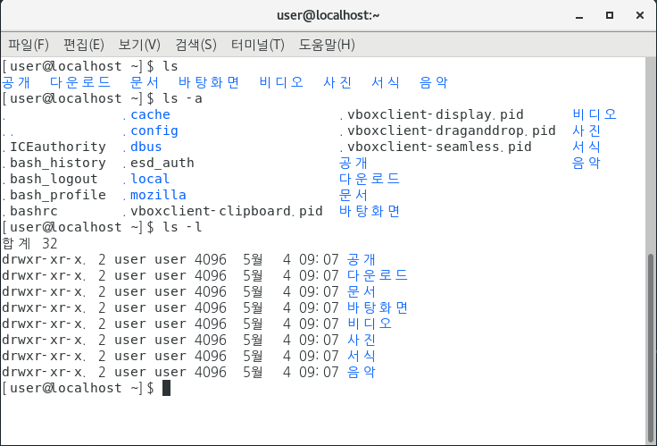Click the .vboxclient-clipboard.pid file name
Screen dimensions: 657x446
(223, 211)
